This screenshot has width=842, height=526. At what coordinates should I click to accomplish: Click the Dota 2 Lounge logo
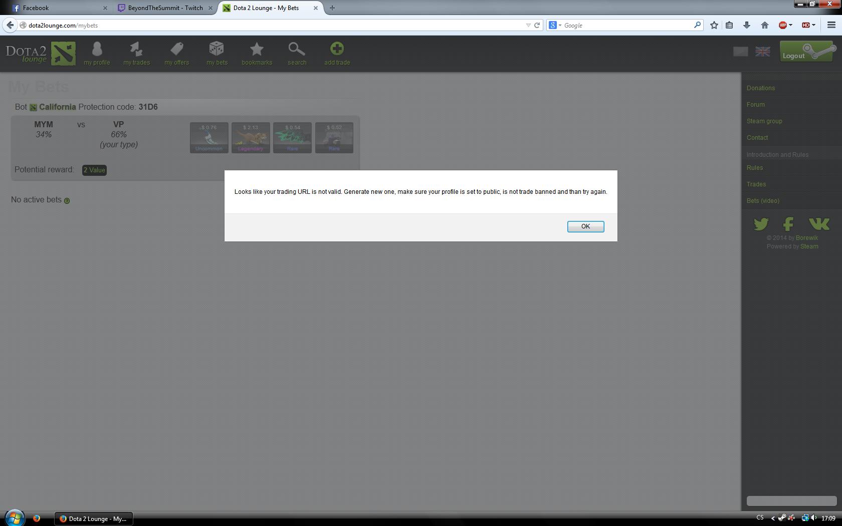pos(41,53)
